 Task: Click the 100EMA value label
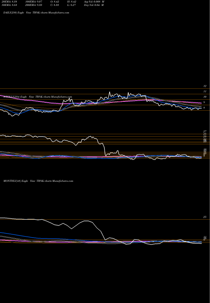click(x=34, y=2)
